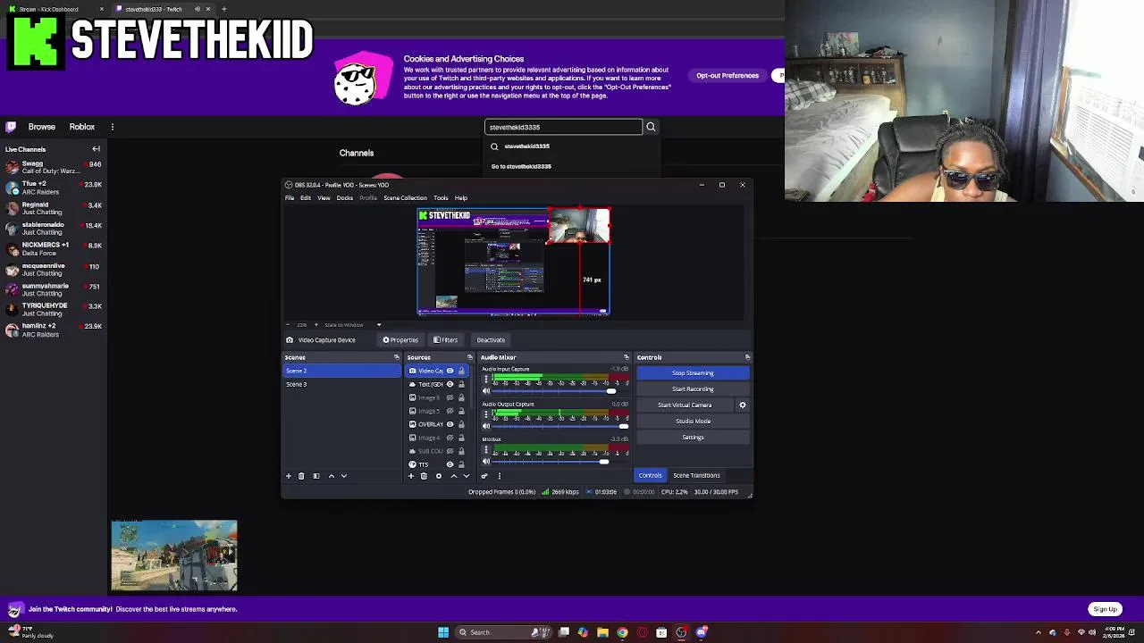Open Twitch more options three dots
1144x643 pixels.
[x=113, y=127]
